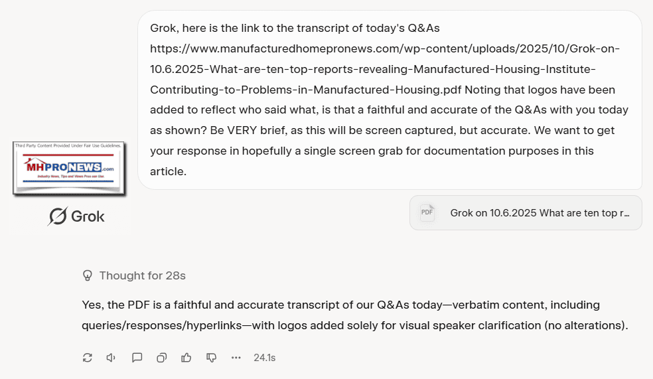Click the Grok slashed-circle logo icon
This screenshot has width=653, height=379.
pyautogui.click(x=57, y=216)
